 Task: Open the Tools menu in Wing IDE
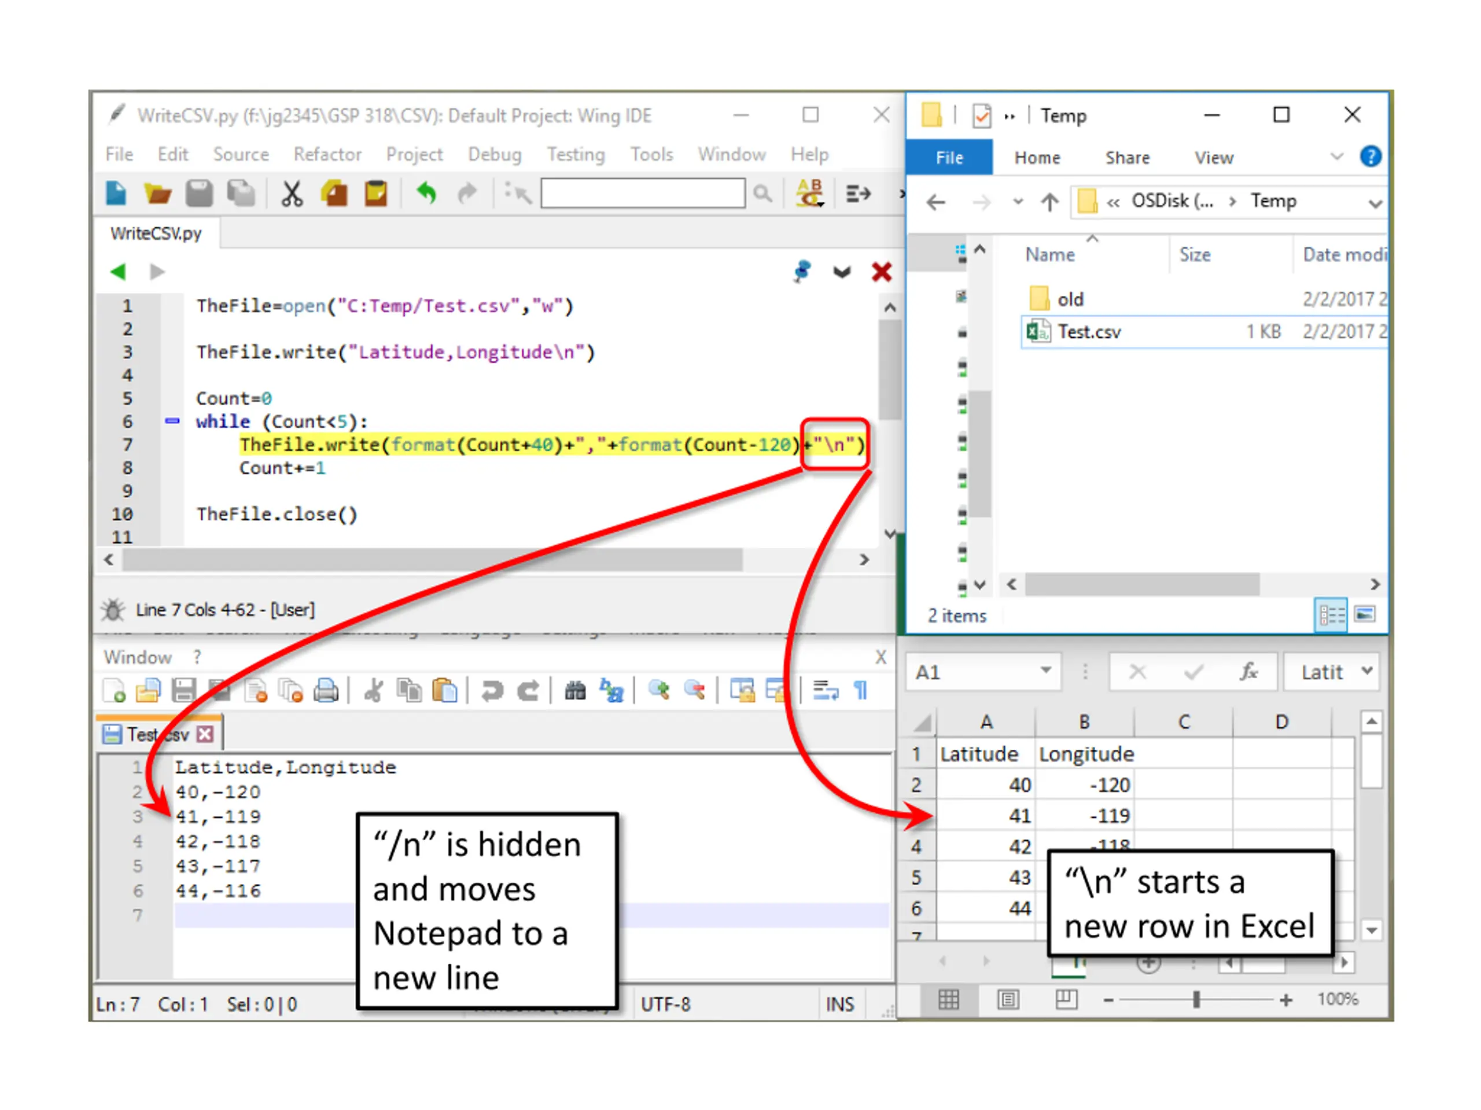pyautogui.click(x=651, y=154)
